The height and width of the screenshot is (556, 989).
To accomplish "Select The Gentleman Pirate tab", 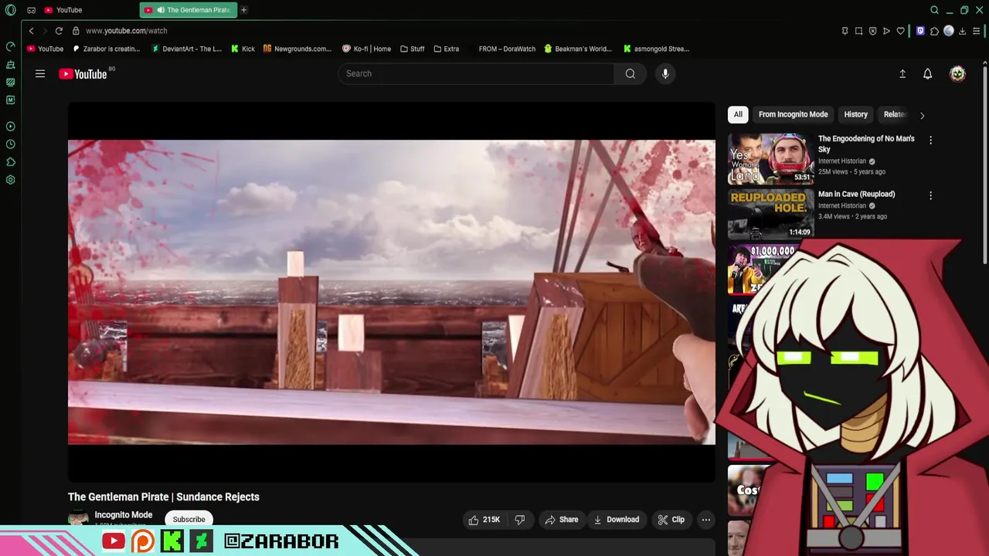I will coord(189,10).
